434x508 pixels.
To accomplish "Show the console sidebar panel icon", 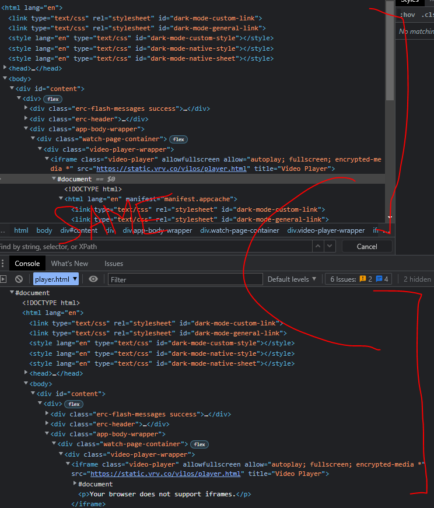I will 3,279.
